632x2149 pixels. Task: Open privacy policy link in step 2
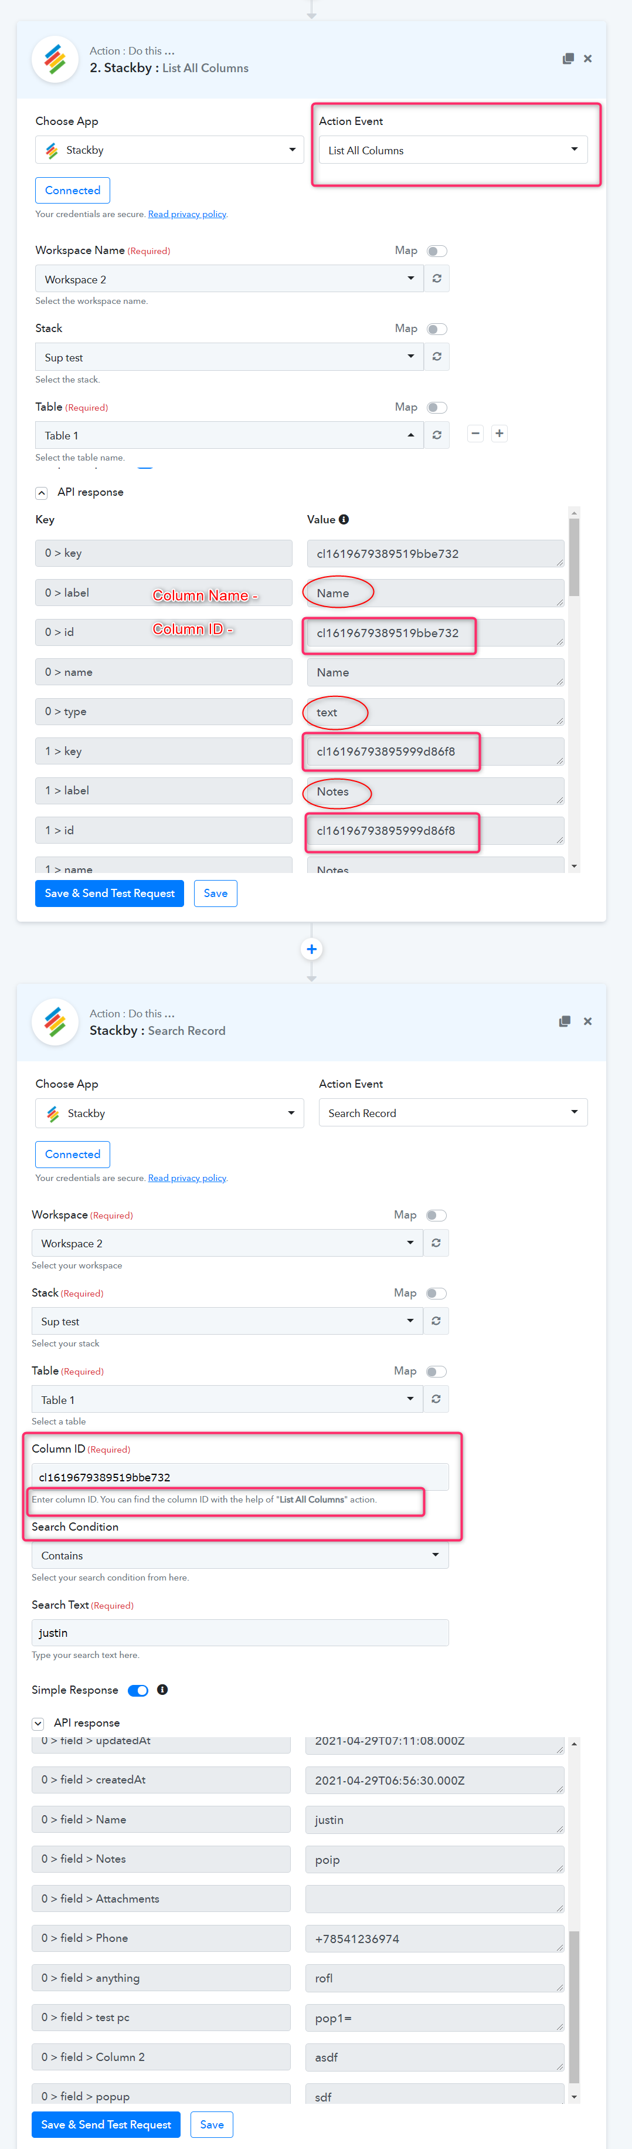(187, 214)
